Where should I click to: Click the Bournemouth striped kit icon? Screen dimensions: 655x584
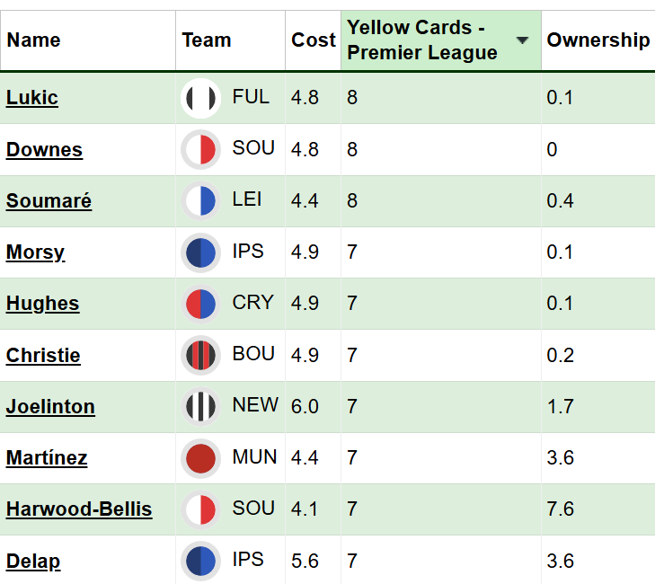click(200, 355)
